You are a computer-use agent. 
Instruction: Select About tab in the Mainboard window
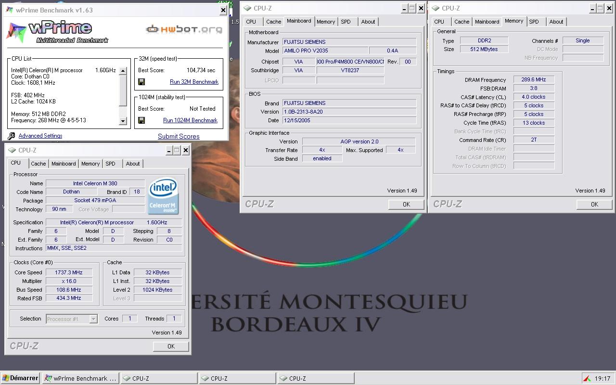368,22
